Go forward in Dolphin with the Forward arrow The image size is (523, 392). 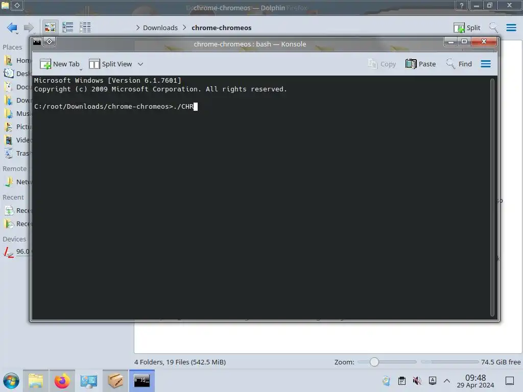point(29,28)
